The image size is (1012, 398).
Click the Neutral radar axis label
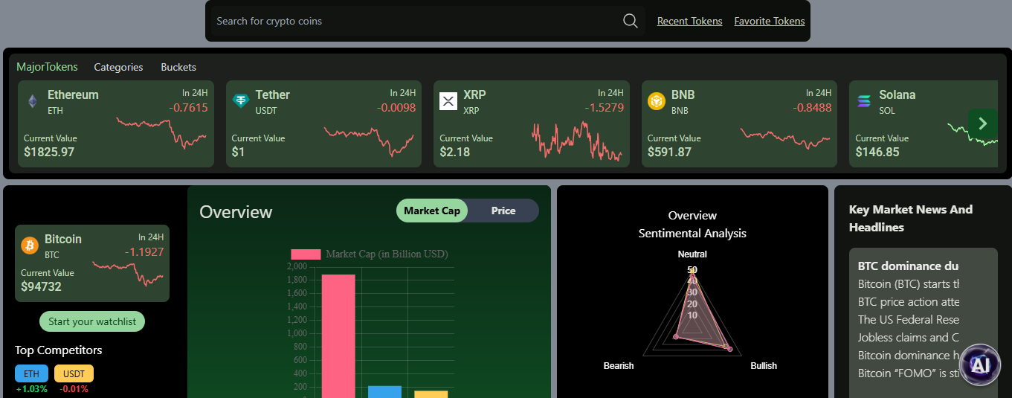coord(692,254)
